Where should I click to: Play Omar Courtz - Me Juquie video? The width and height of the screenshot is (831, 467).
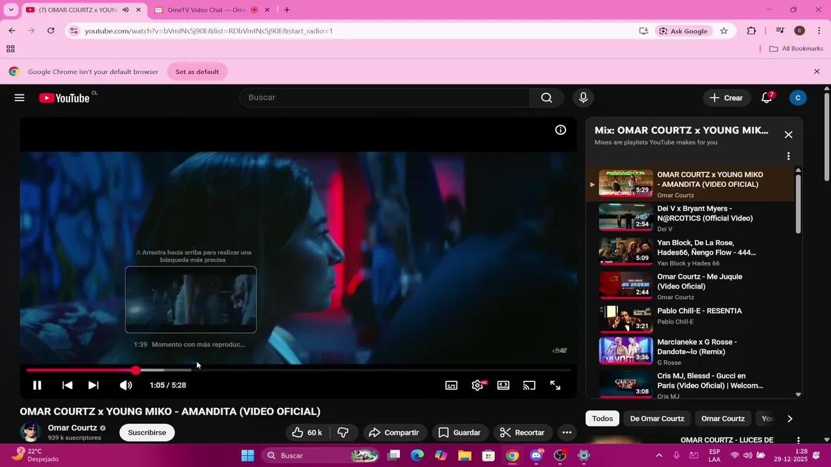coord(691,287)
